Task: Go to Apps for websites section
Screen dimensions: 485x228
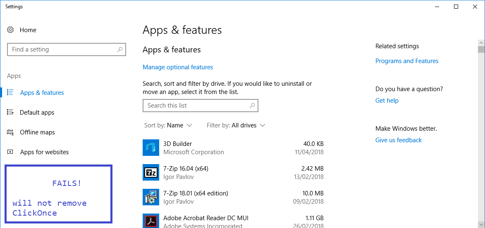Action: tap(45, 152)
